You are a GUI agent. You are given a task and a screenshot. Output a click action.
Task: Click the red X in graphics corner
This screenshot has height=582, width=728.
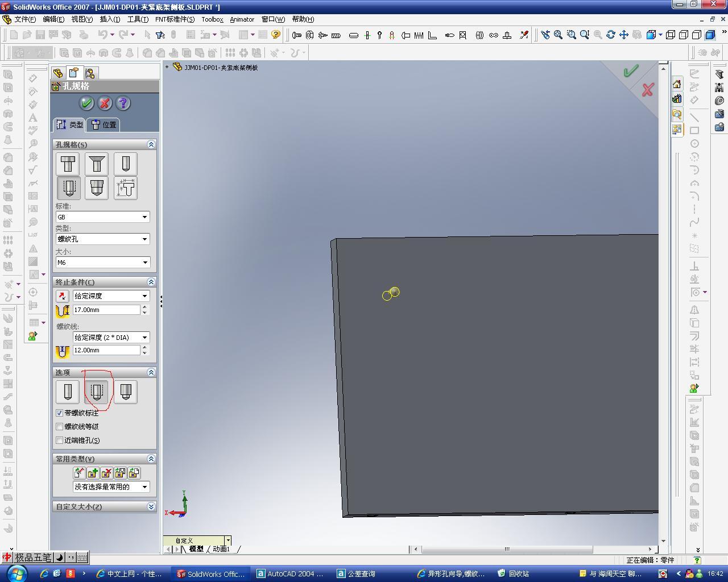point(647,90)
